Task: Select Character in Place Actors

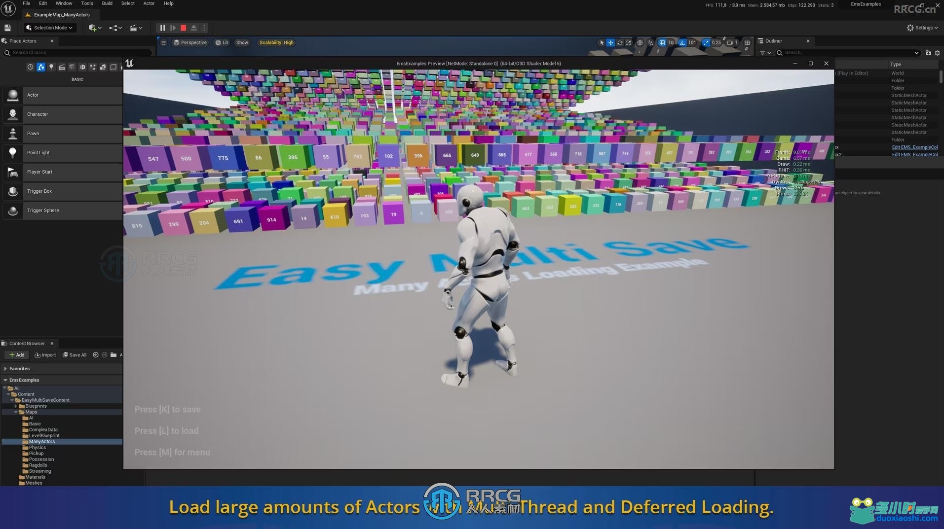Action: pos(62,114)
